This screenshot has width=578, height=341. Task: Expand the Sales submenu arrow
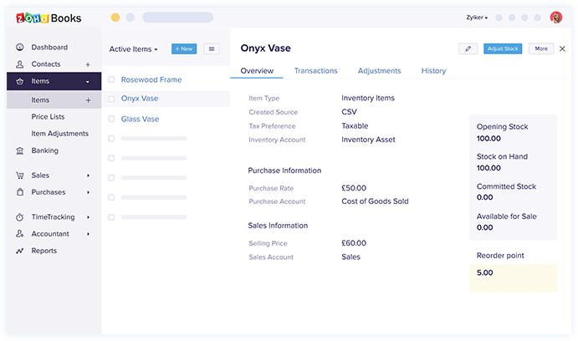click(x=88, y=176)
